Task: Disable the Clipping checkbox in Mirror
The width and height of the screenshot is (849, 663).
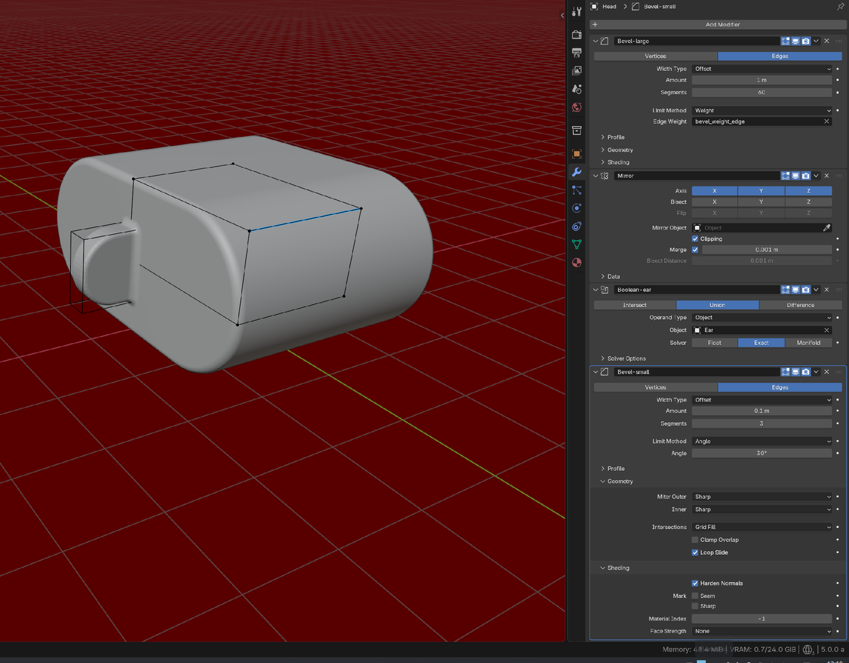Action: [x=695, y=239]
